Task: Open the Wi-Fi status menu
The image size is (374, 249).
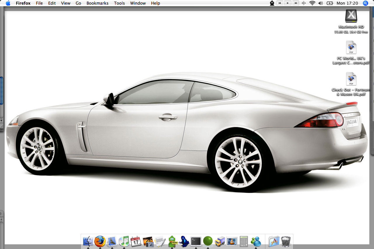Action: 312,3
